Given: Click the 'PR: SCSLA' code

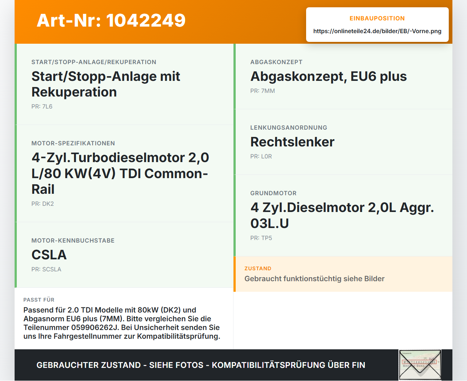Looking at the screenshot, I should tap(46, 270).
